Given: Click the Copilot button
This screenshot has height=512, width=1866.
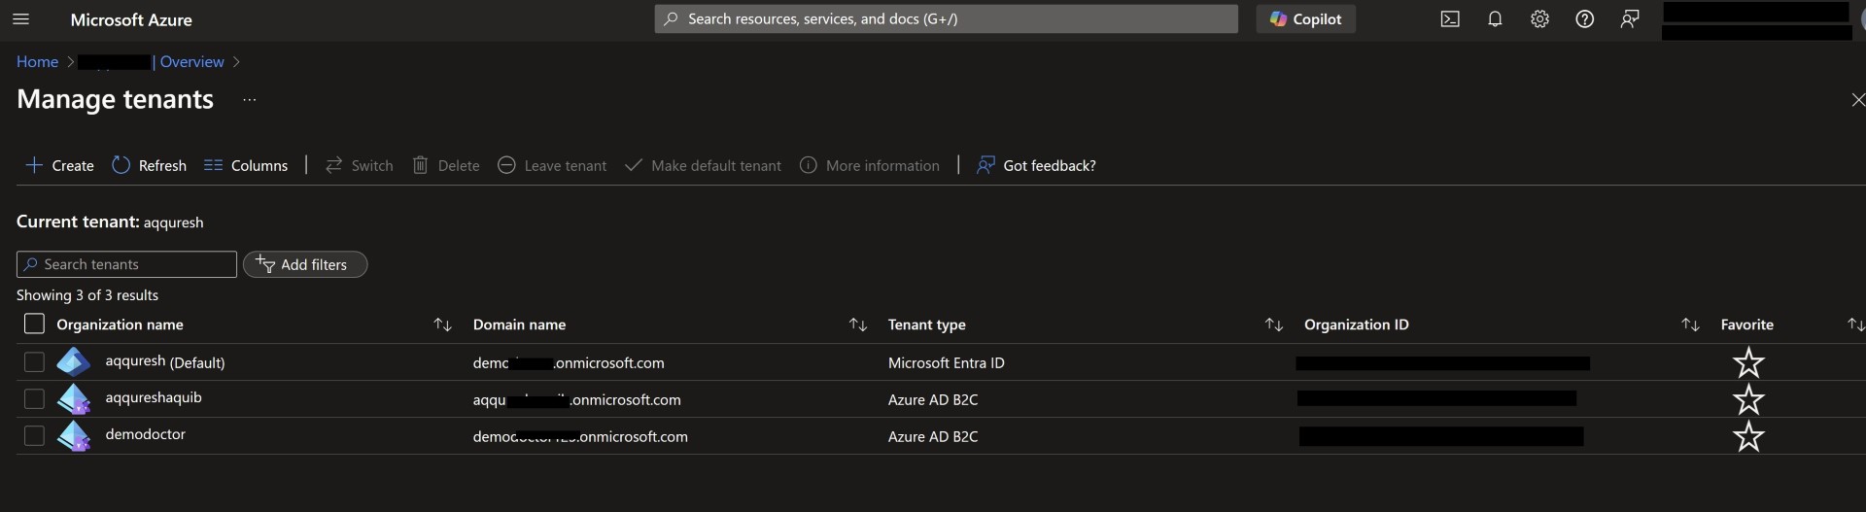Looking at the screenshot, I should point(1305,19).
